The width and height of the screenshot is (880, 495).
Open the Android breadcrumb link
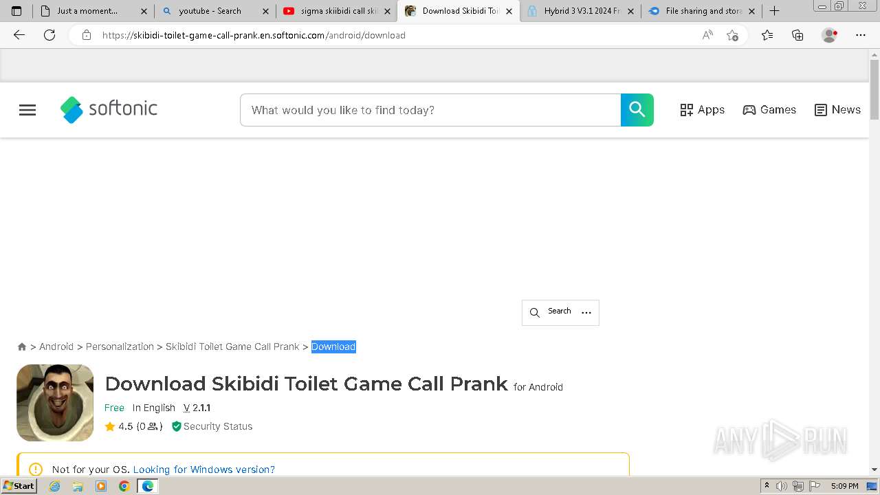[x=56, y=346]
